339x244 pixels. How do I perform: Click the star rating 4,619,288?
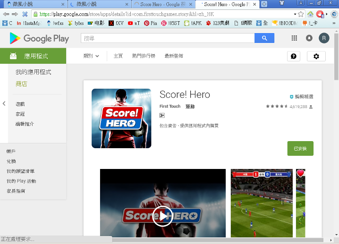pyautogui.click(x=289, y=107)
